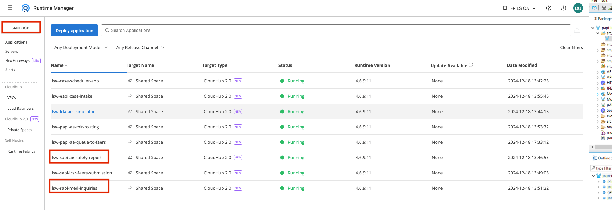Open Flex Gateways in the sidebar
The image size is (612, 210).
[x=17, y=61]
